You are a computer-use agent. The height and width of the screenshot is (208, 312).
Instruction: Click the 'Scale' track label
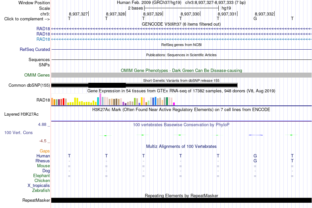click(44, 8)
